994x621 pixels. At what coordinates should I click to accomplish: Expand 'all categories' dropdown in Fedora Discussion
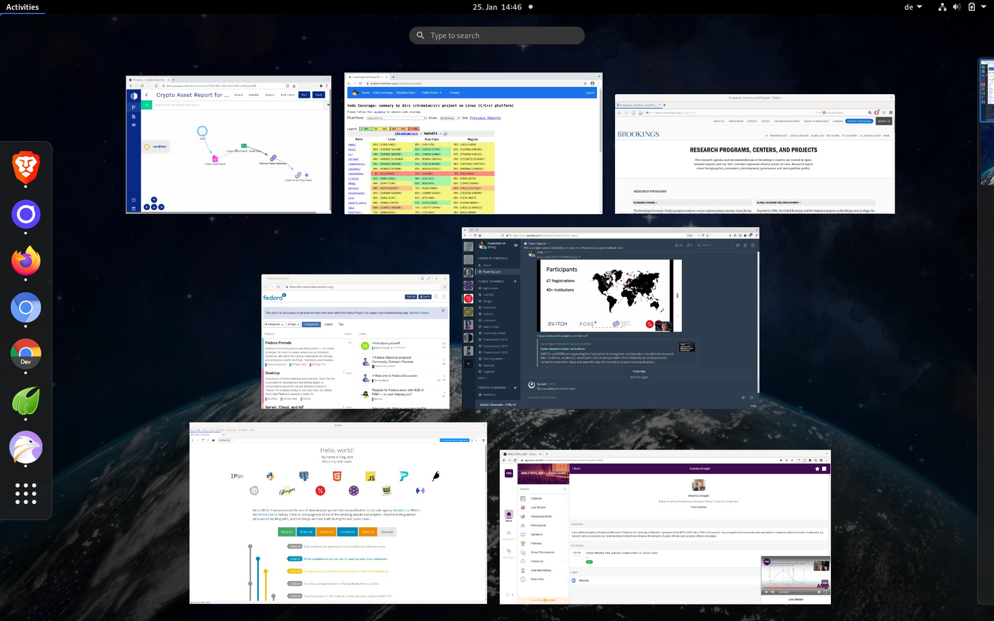click(x=274, y=324)
